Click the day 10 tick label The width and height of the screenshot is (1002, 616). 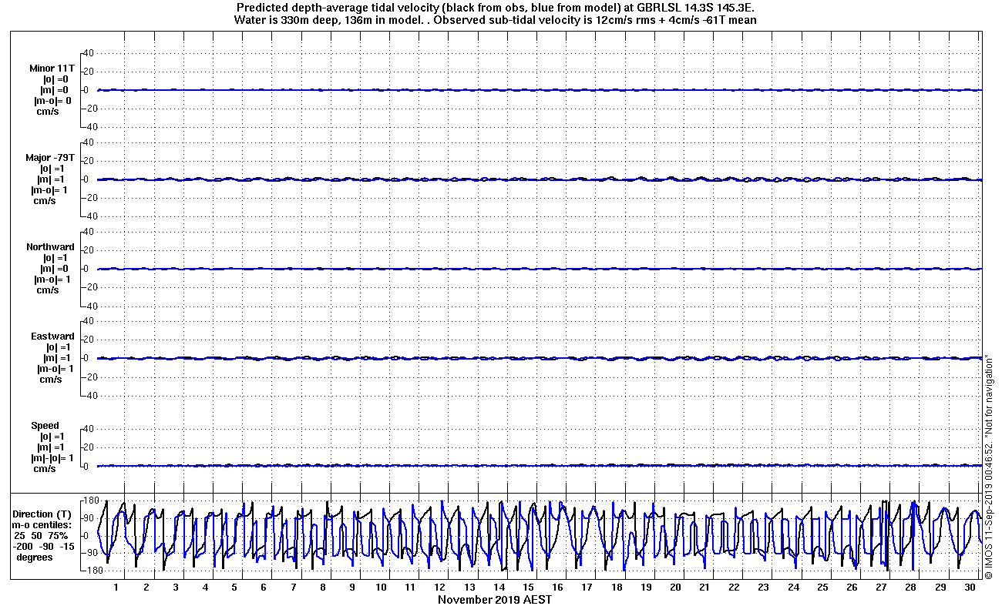click(x=381, y=588)
